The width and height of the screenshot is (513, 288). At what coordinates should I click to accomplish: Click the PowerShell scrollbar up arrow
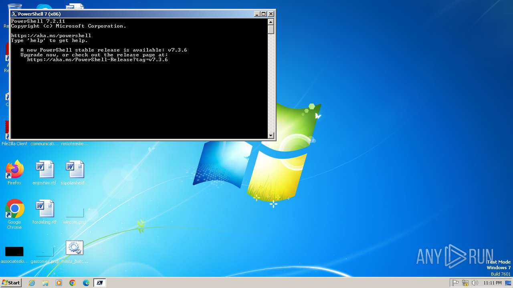pyautogui.click(x=271, y=22)
